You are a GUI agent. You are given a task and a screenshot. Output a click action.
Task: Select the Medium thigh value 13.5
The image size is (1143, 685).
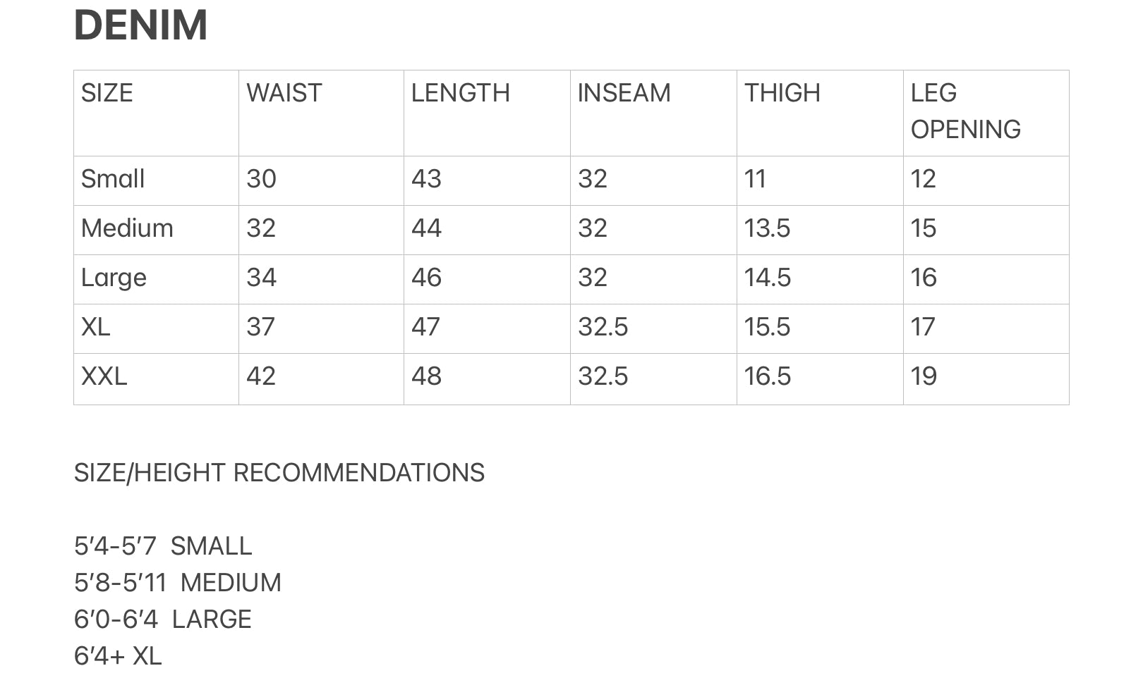[767, 228]
